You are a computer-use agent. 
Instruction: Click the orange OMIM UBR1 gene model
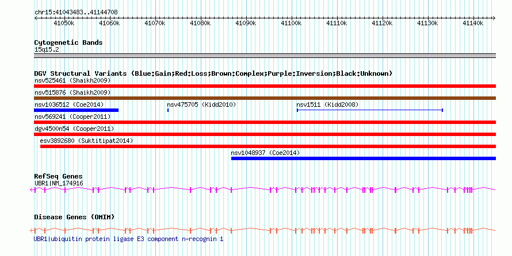263,231
